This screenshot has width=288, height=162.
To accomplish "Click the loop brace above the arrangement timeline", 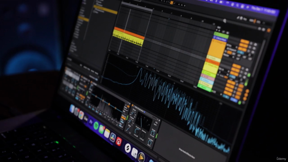I will 137,6.
